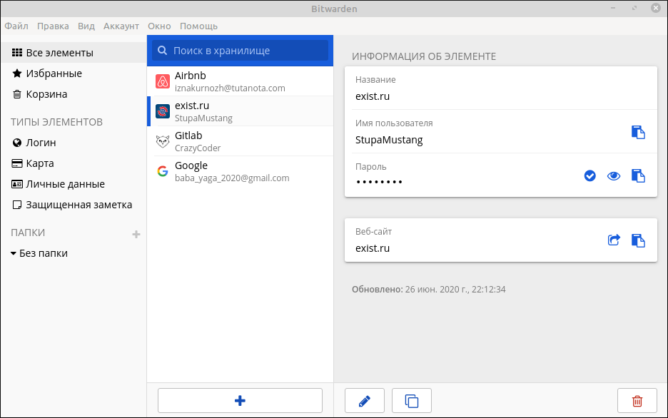Copy the StupaMustang username
This screenshot has height=418, width=668.
point(637,131)
